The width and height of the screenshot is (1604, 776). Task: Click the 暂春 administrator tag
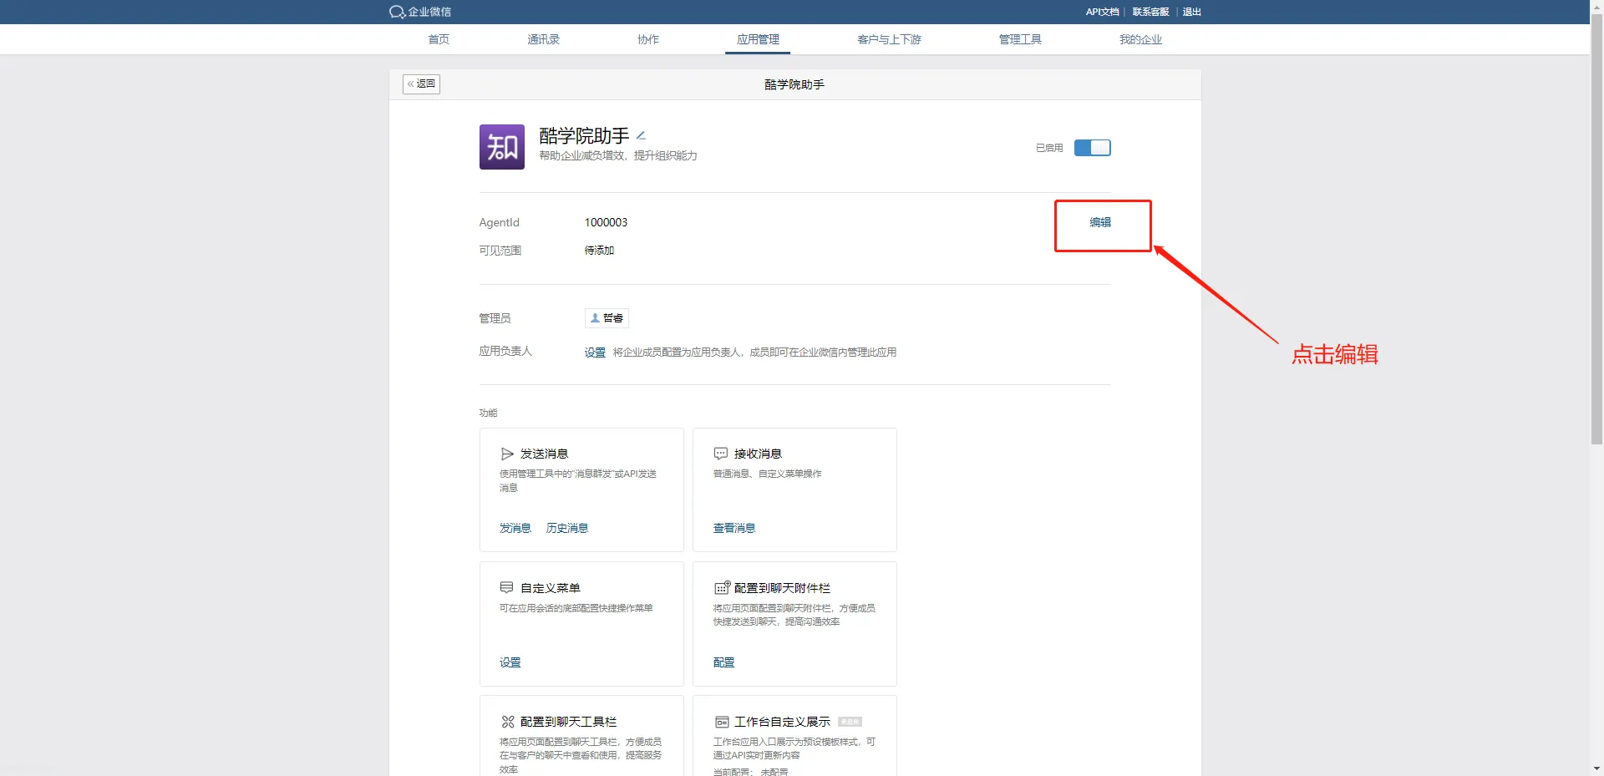[x=607, y=318]
